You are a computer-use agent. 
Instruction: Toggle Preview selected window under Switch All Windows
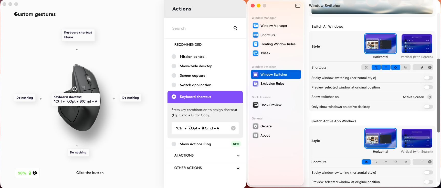coord(428,87)
